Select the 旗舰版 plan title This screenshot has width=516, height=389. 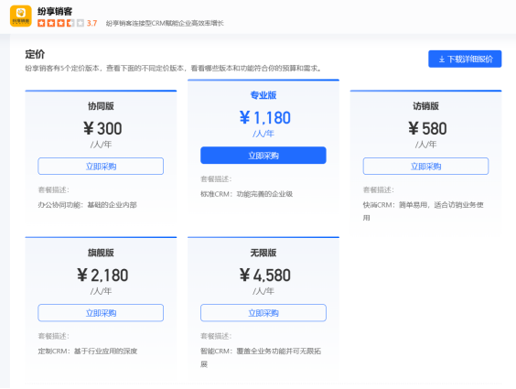[101, 253]
